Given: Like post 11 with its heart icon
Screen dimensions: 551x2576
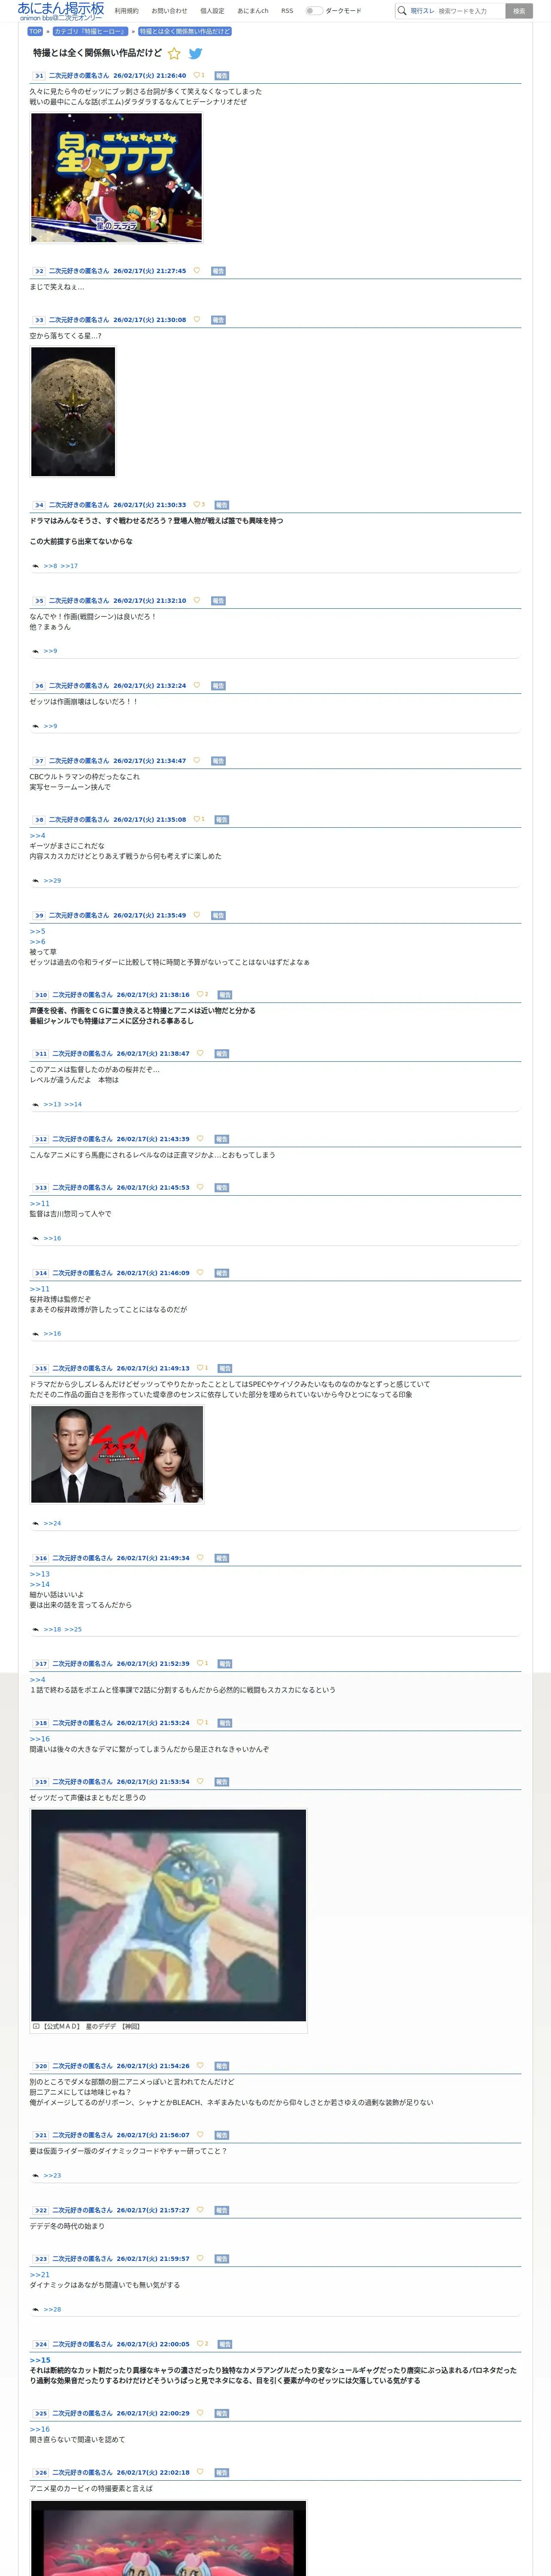Looking at the screenshot, I should point(200,1054).
